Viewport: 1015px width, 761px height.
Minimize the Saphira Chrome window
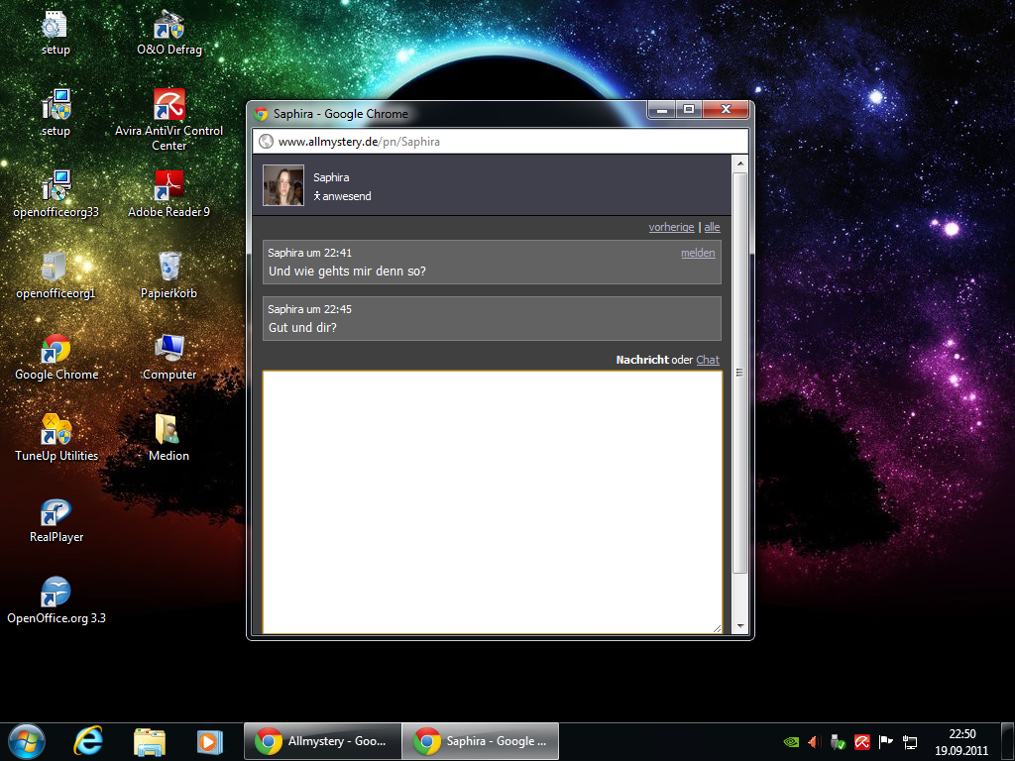point(661,110)
